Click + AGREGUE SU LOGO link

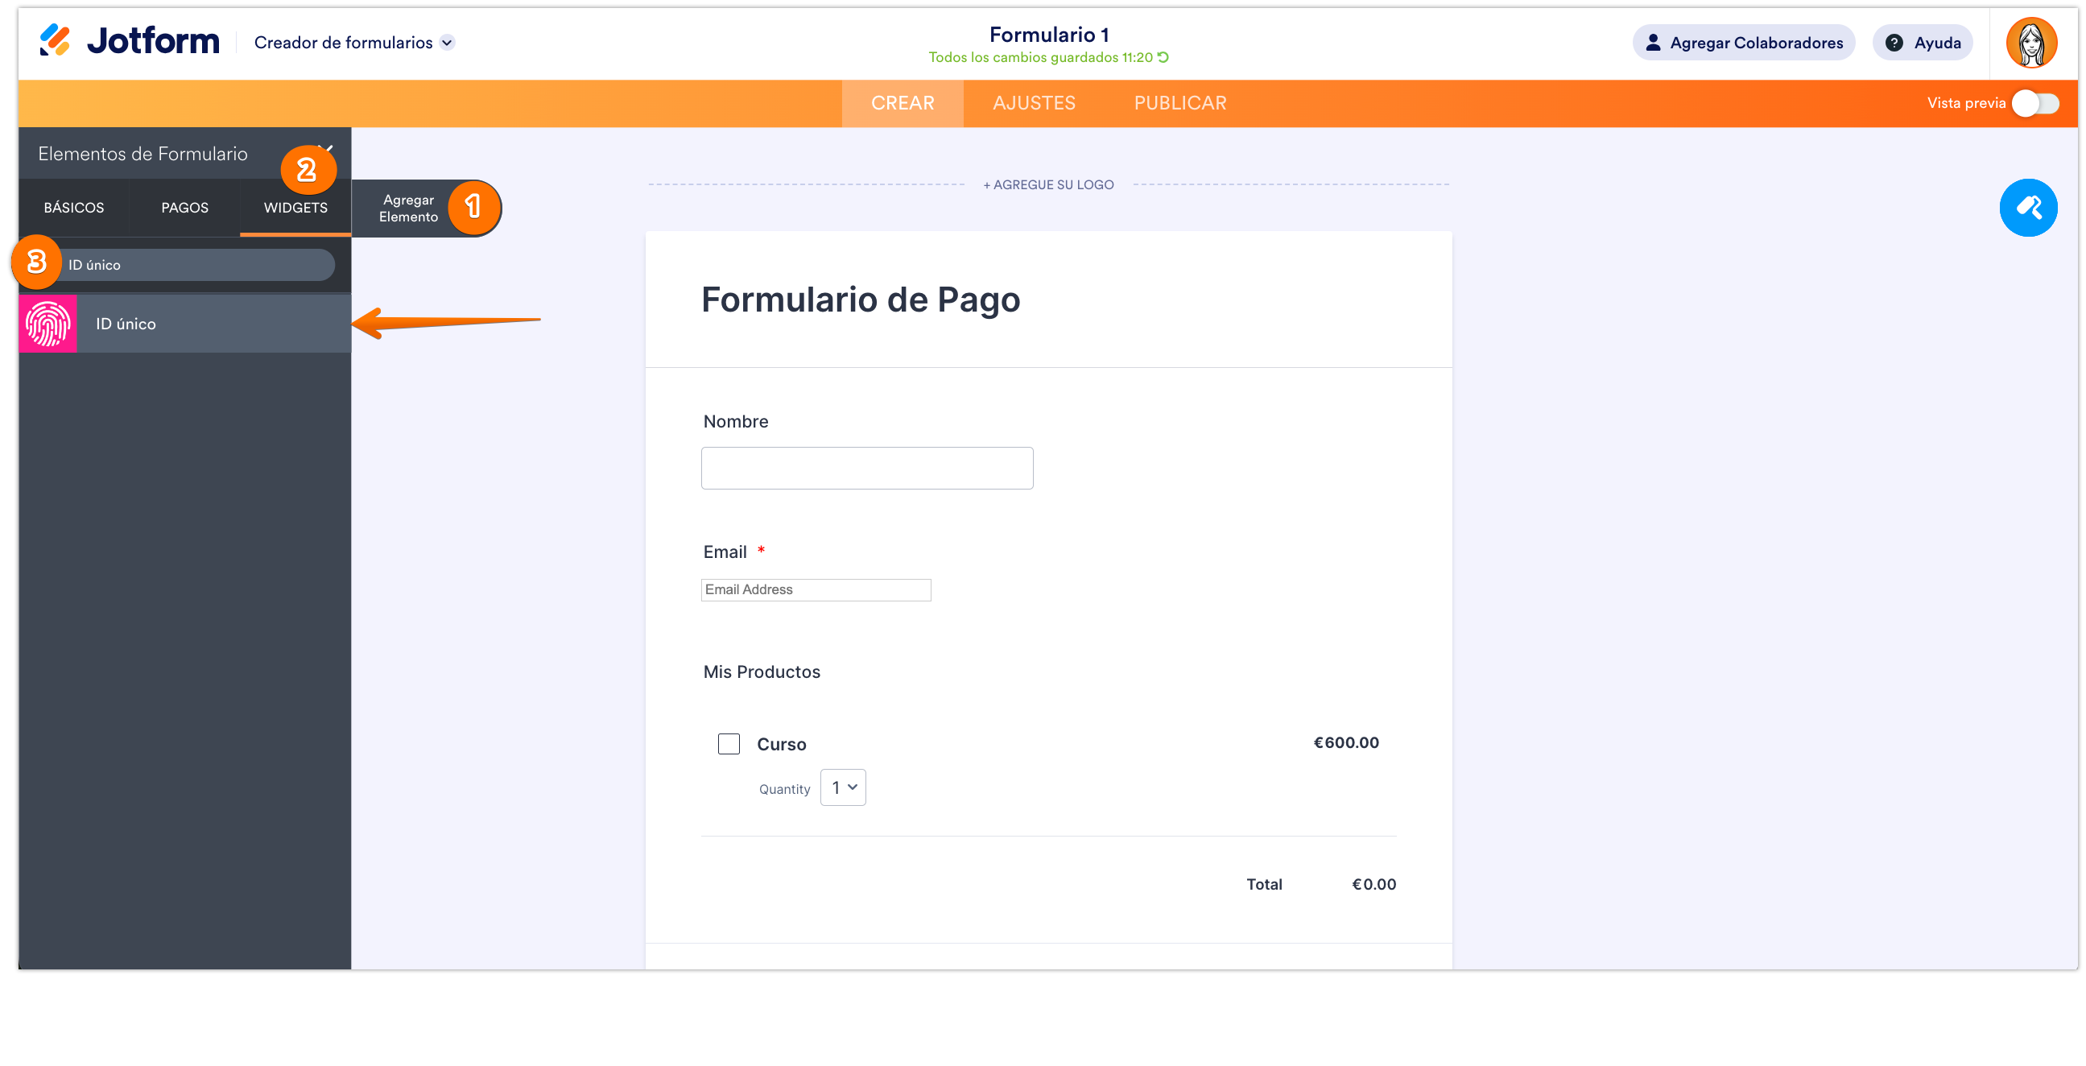tap(1048, 184)
